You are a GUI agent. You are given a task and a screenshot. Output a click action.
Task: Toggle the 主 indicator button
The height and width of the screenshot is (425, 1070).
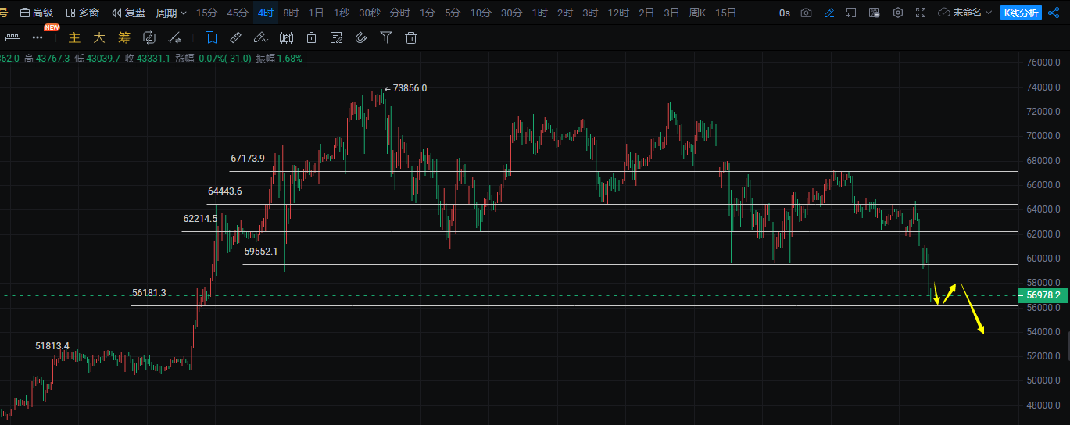(x=74, y=37)
